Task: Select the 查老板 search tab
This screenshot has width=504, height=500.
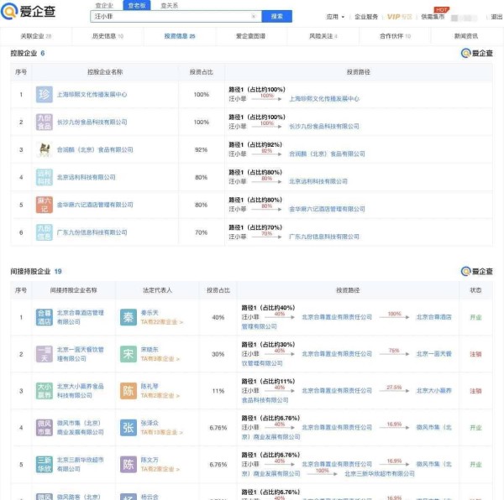Action: coord(137,5)
